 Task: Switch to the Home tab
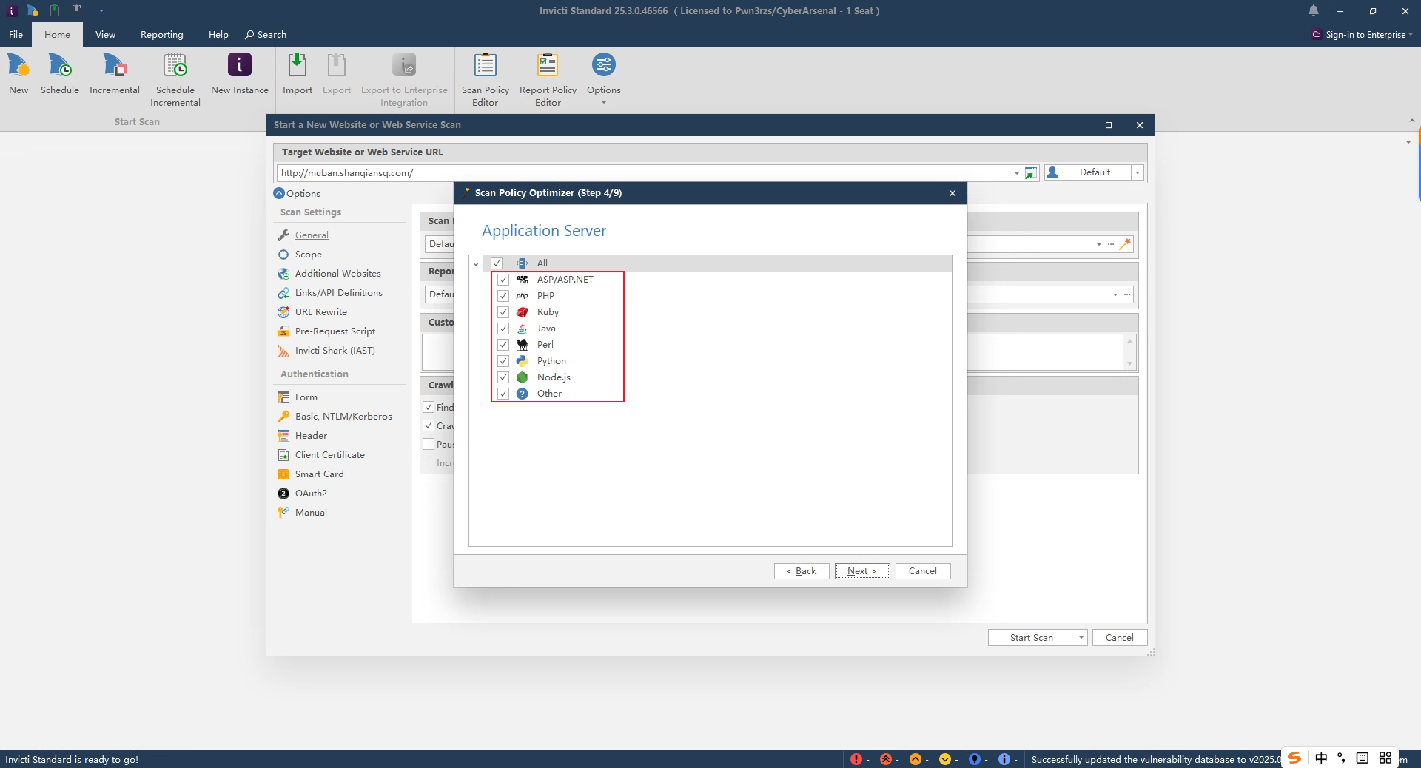pos(57,35)
